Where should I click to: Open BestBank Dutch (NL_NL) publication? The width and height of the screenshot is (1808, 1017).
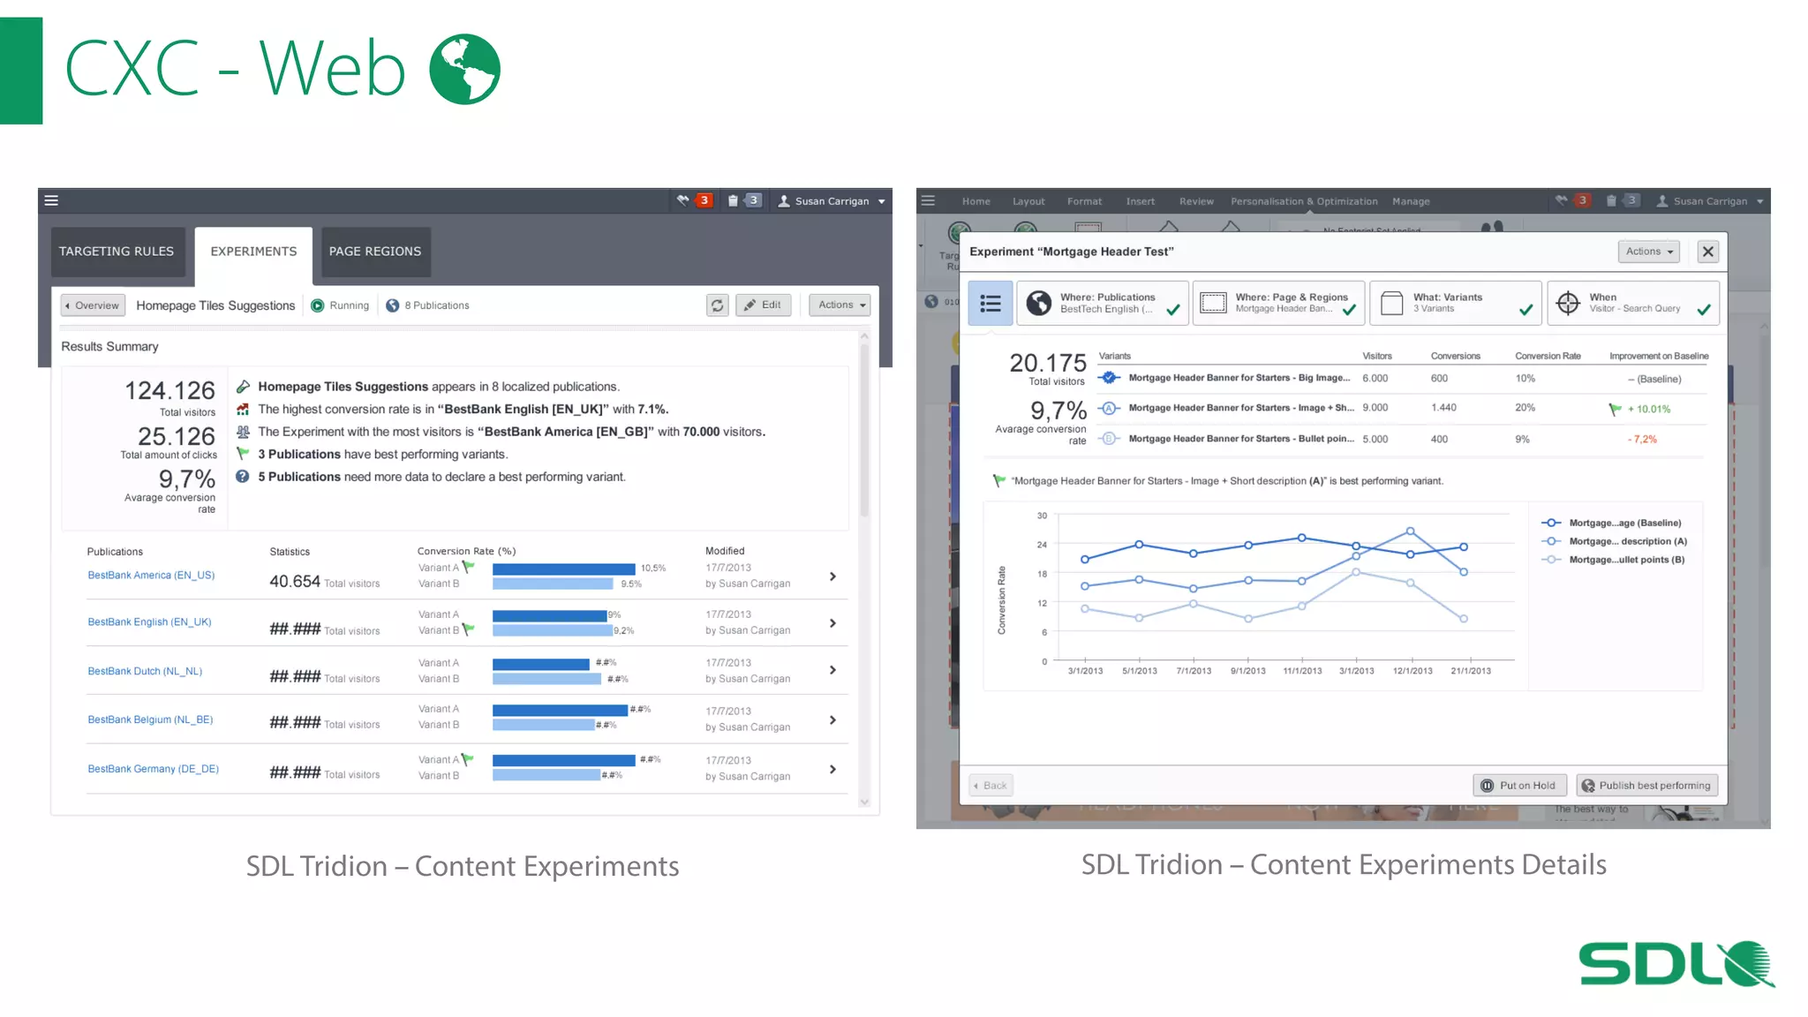145,672
